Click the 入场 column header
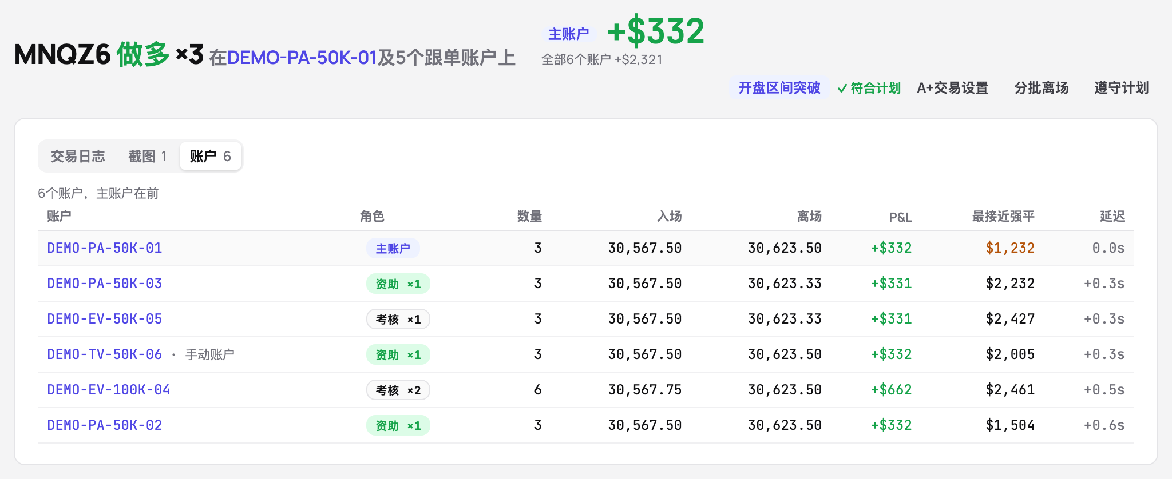 (669, 216)
